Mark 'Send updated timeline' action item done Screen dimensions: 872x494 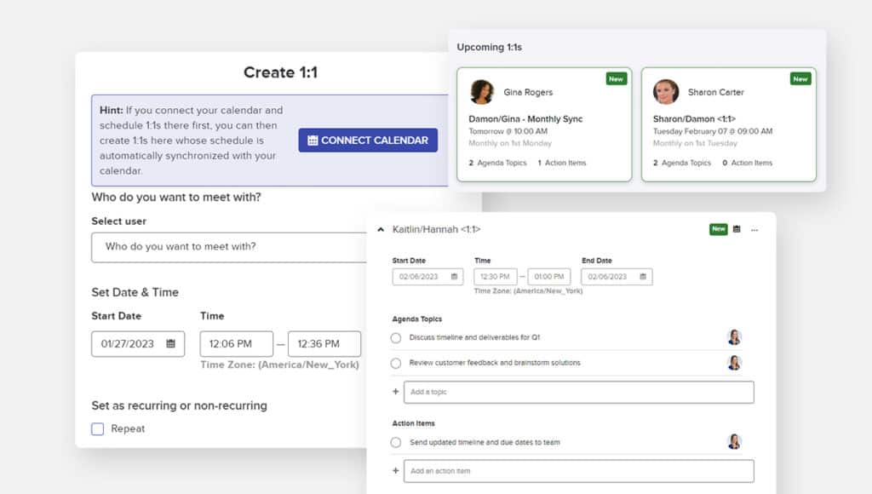396,443
